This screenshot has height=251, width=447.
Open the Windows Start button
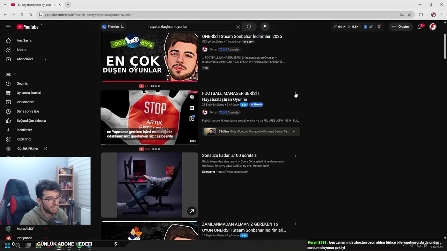click(7, 245)
